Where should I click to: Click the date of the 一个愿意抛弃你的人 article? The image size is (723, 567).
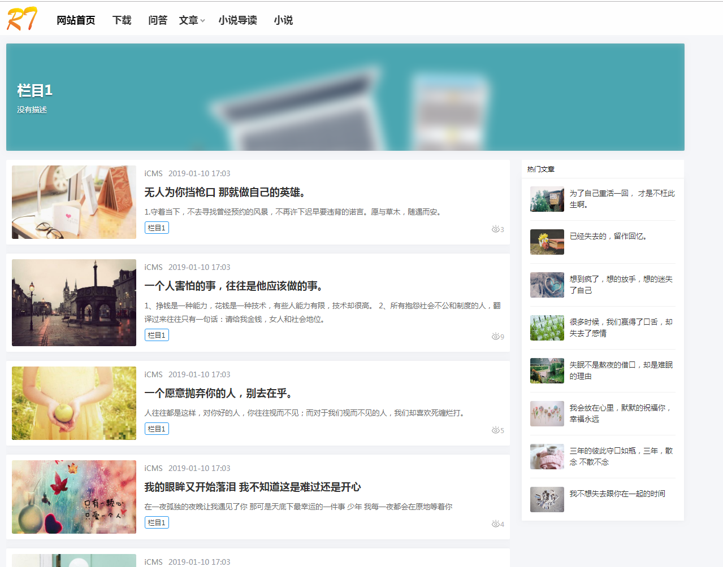tap(200, 374)
